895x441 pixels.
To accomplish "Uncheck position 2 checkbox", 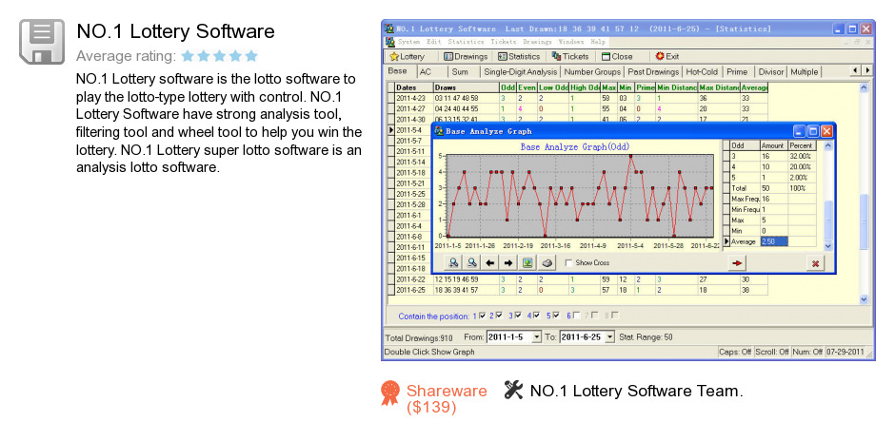I will pyautogui.click(x=499, y=316).
